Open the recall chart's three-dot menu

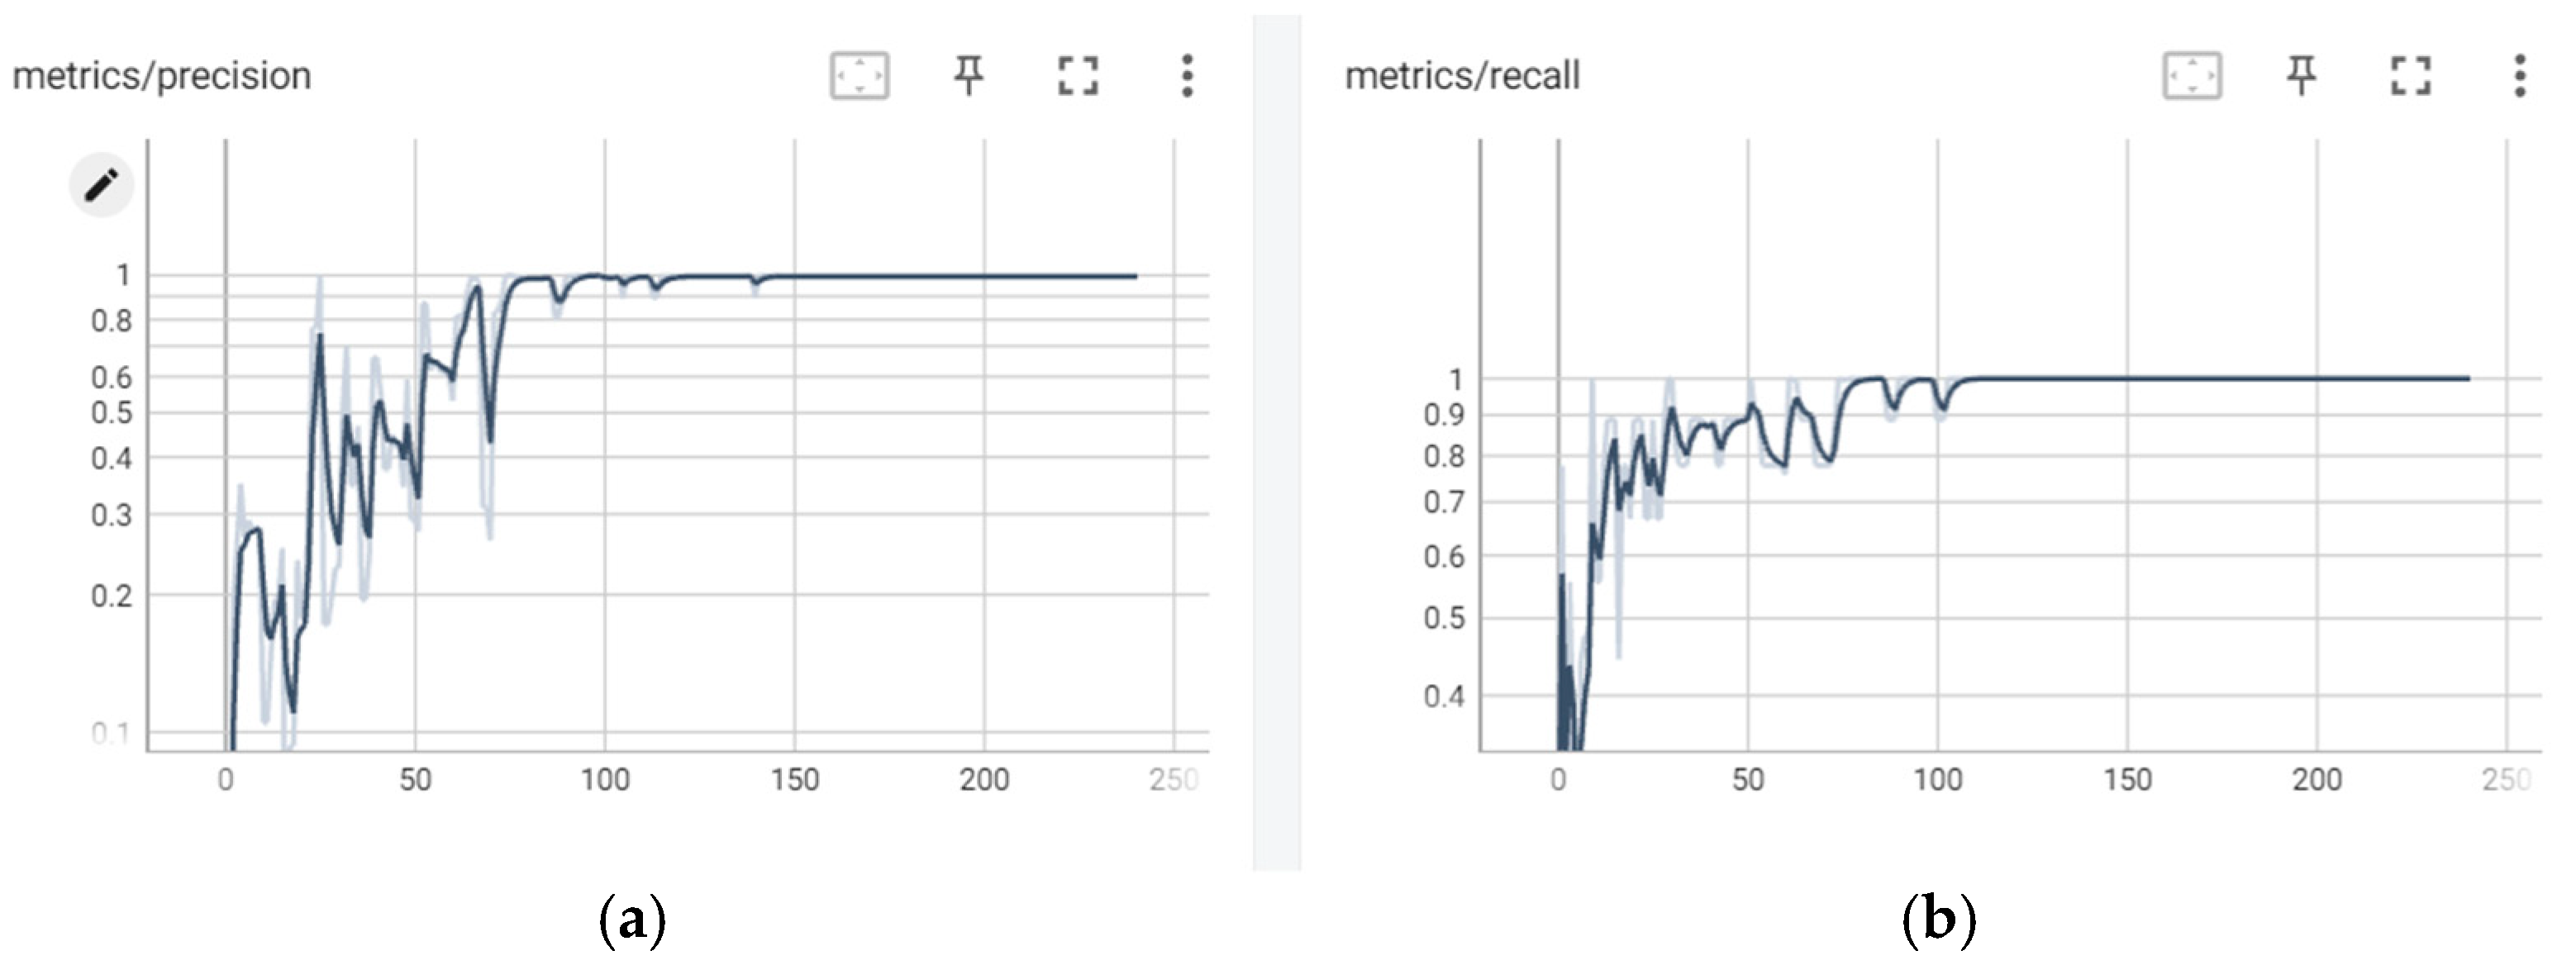2520,76
